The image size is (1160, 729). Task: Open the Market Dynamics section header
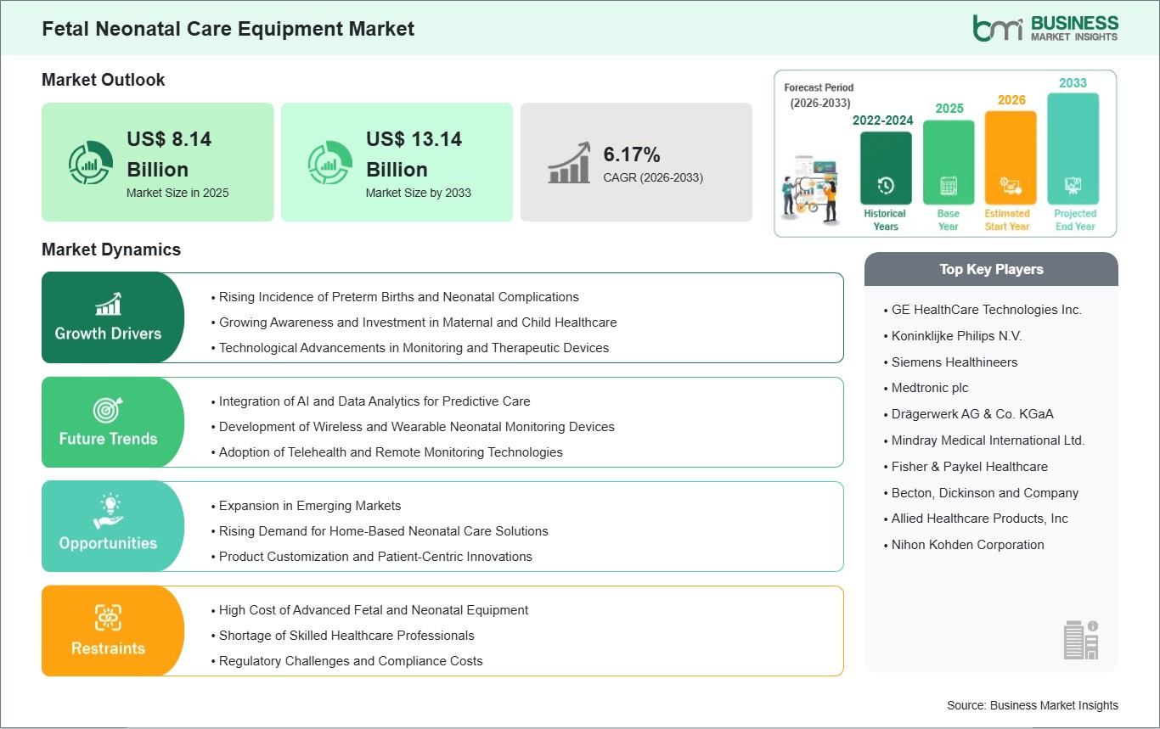110,250
